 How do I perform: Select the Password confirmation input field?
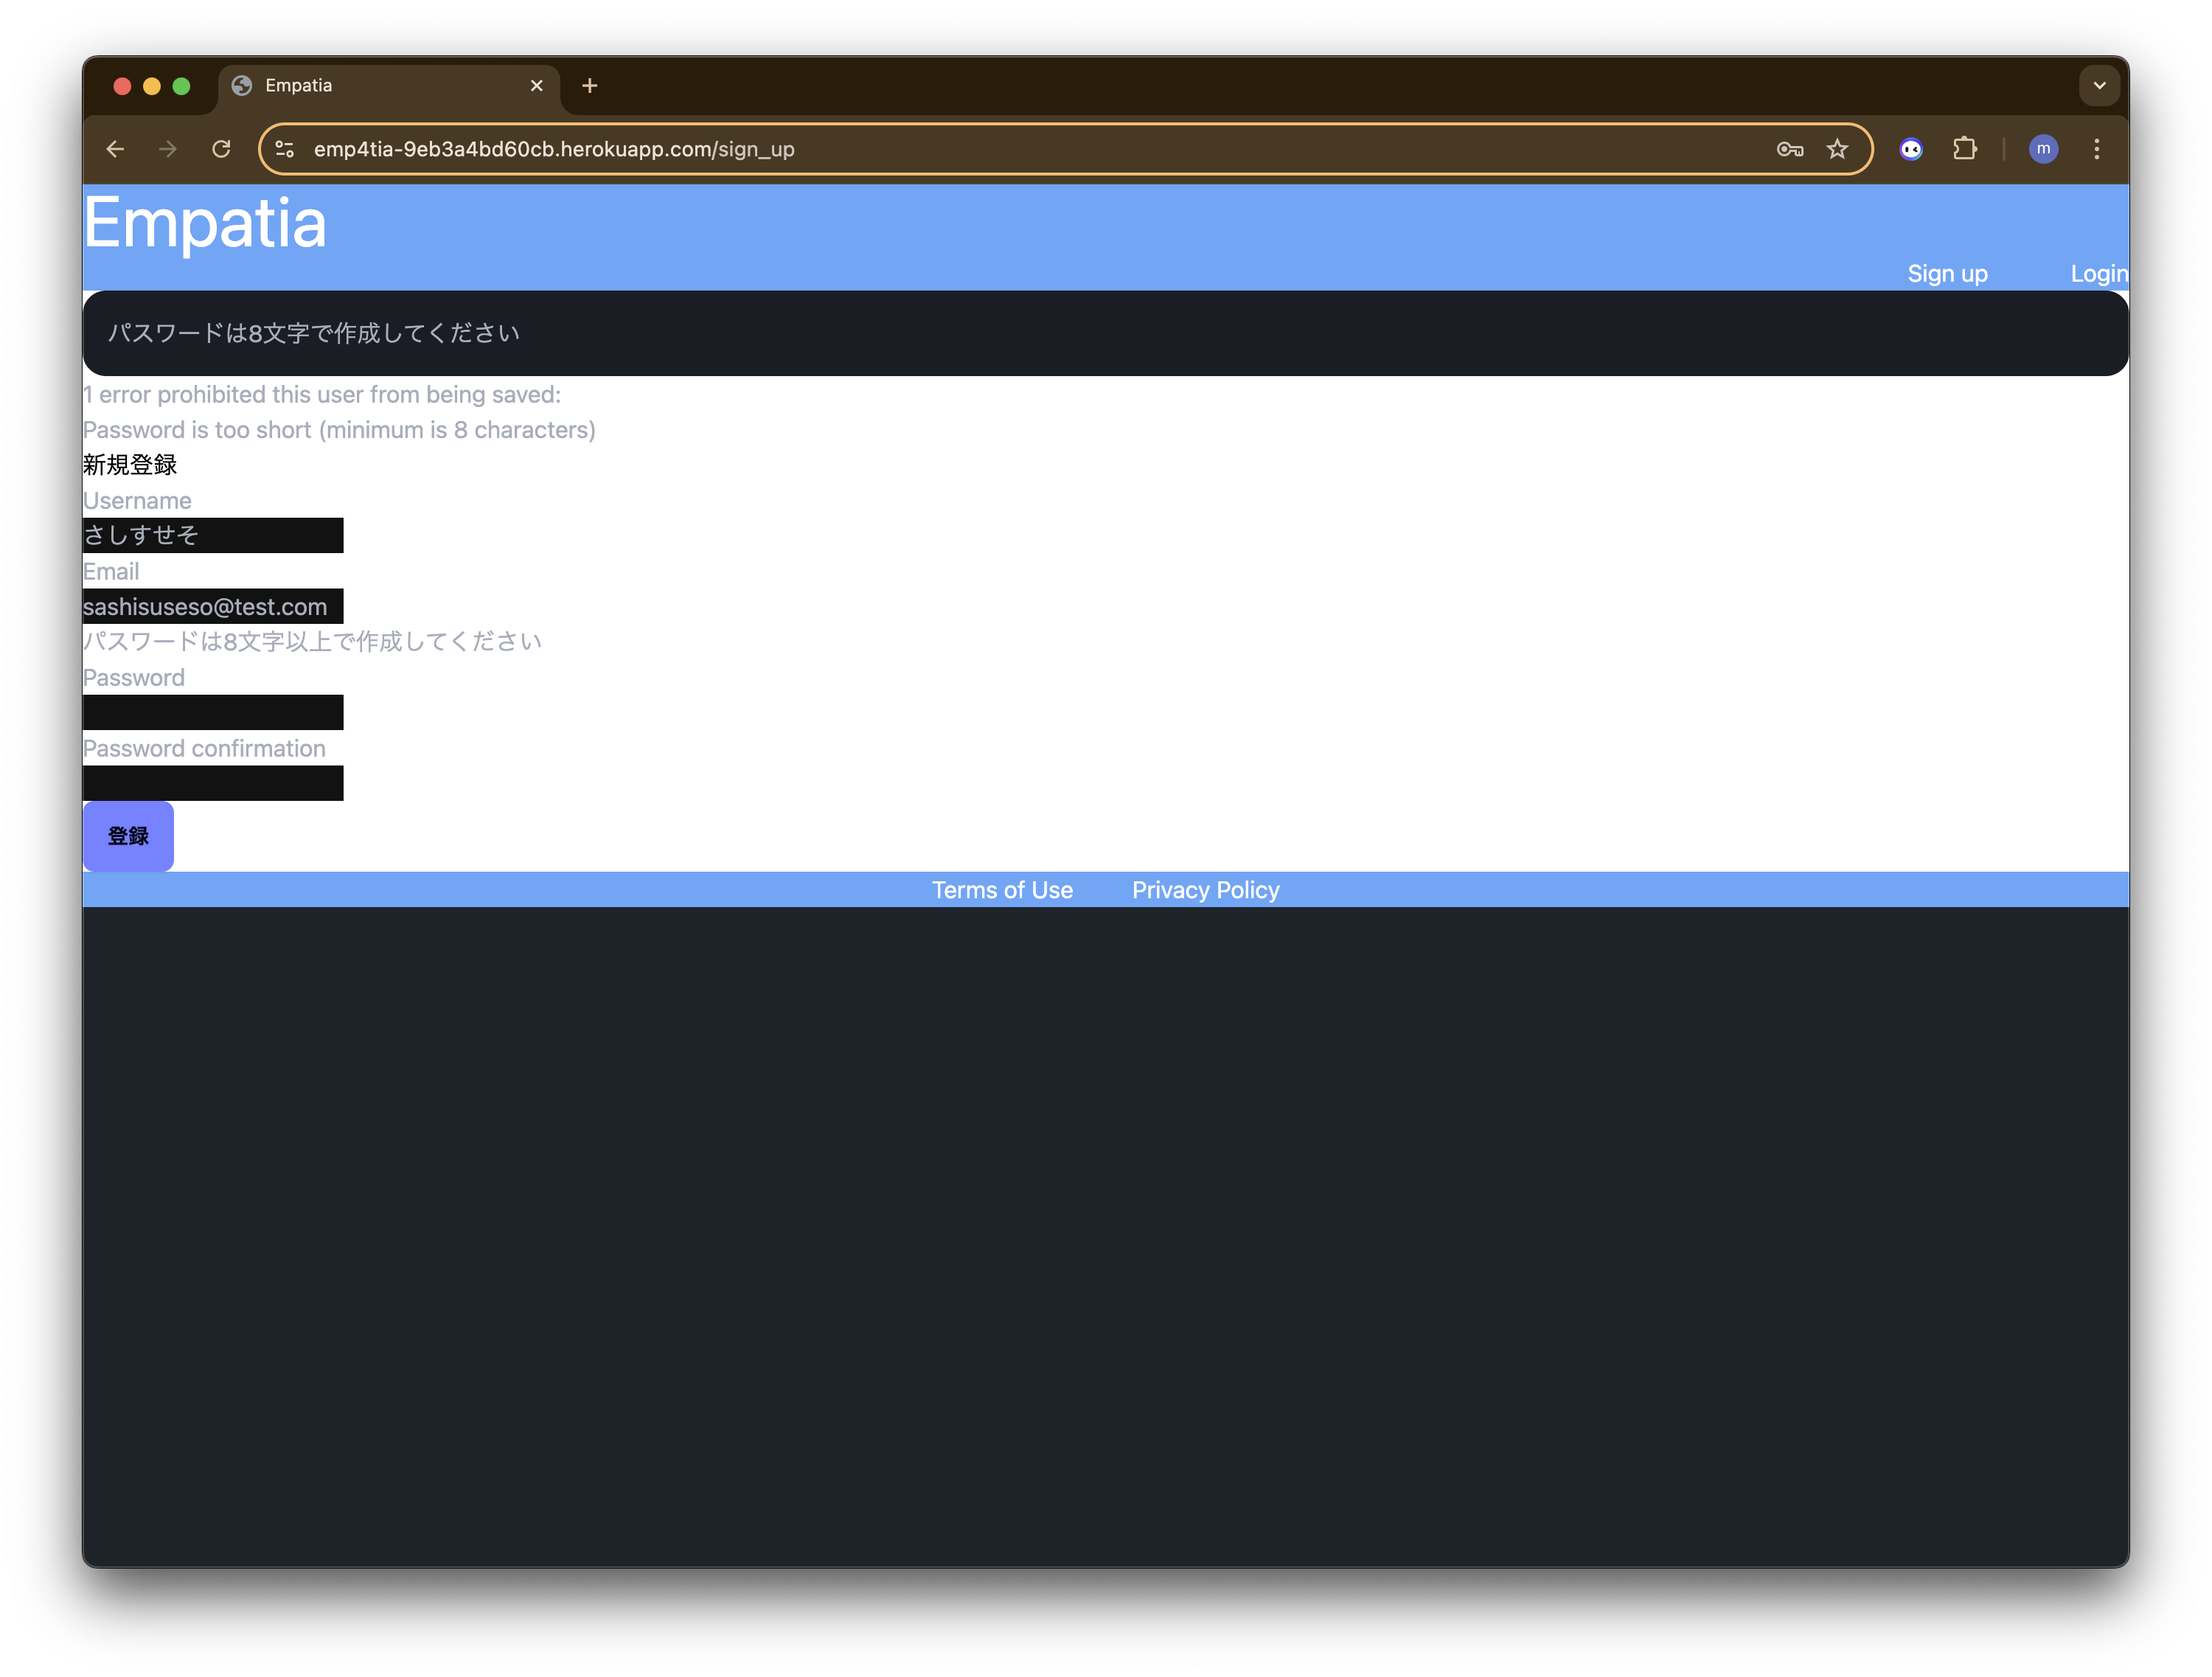[213, 782]
